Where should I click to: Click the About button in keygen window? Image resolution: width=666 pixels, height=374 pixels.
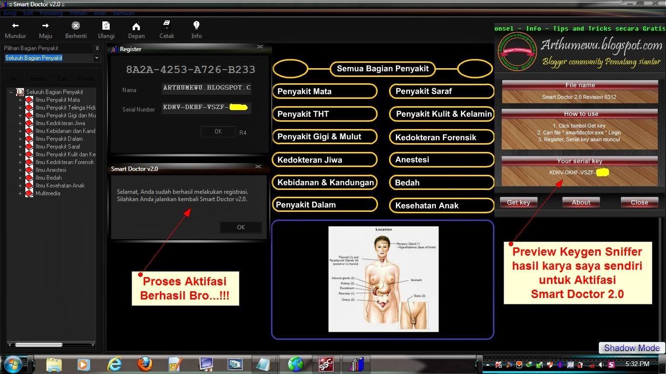pos(581,202)
